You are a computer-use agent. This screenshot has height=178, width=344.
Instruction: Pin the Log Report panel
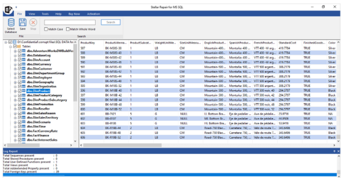tap(334, 151)
